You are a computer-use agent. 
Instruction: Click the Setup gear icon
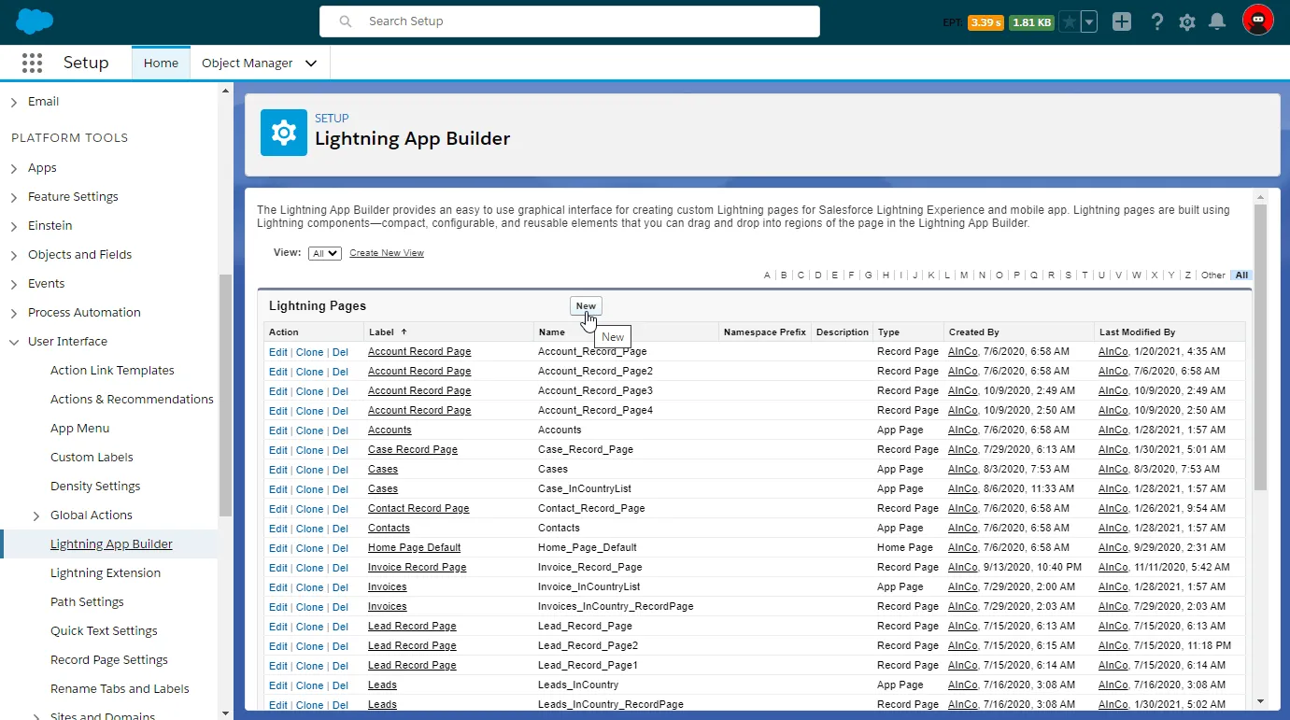click(x=1187, y=22)
